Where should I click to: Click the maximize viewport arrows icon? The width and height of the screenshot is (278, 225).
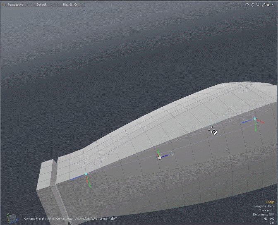tap(264, 5)
